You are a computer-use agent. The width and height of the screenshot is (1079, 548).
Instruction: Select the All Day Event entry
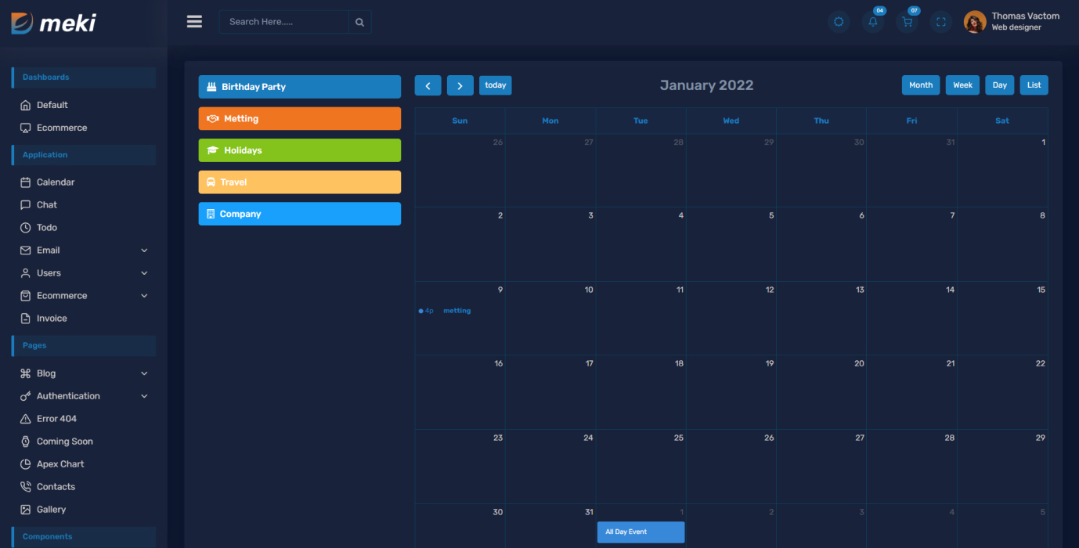coord(641,532)
